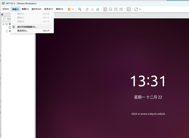
Task: Revert the VM to its previous snapshot
Action: click(92, 9)
